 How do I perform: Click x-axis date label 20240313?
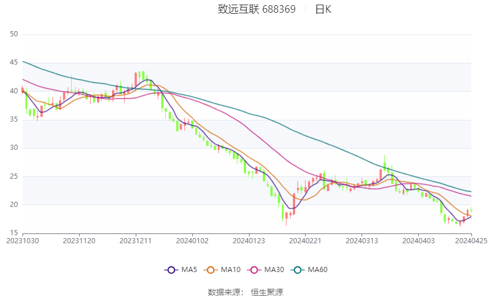pyautogui.click(x=362, y=241)
